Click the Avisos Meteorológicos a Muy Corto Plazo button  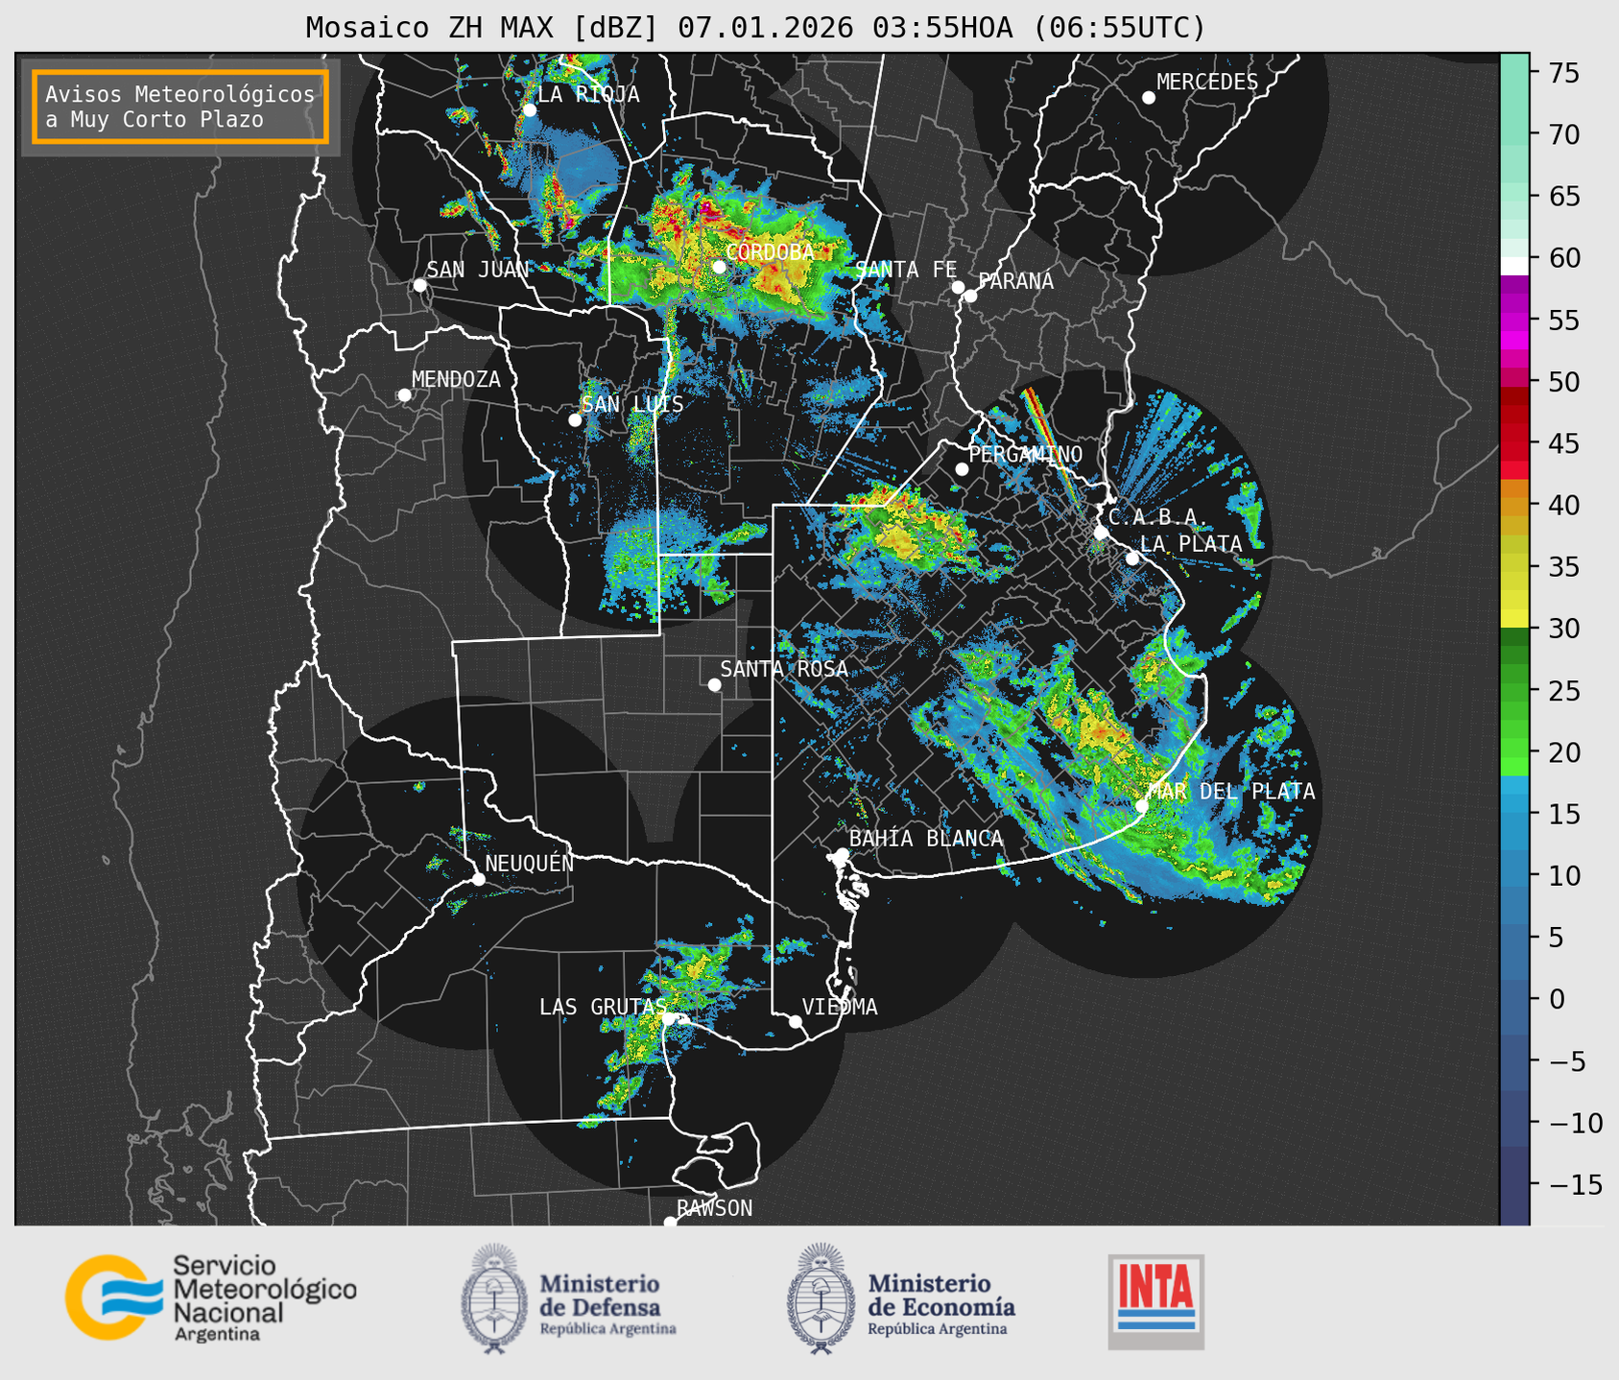pyautogui.click(x=180, y=107)
